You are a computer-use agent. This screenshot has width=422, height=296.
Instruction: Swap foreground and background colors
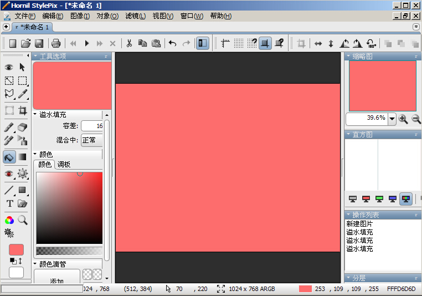pyautogui.click(x=20, y=261)
